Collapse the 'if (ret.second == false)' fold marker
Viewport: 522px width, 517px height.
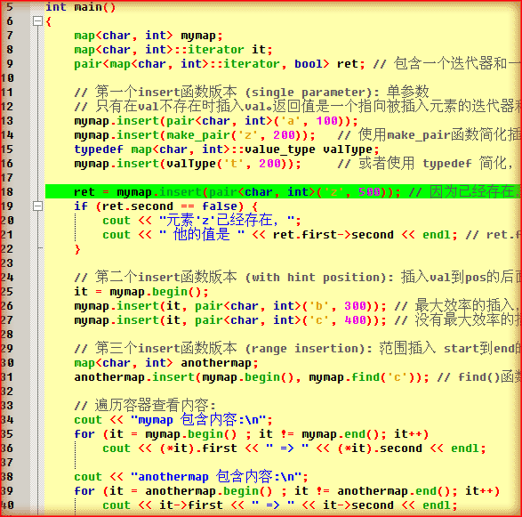click(x=37, y=206)
